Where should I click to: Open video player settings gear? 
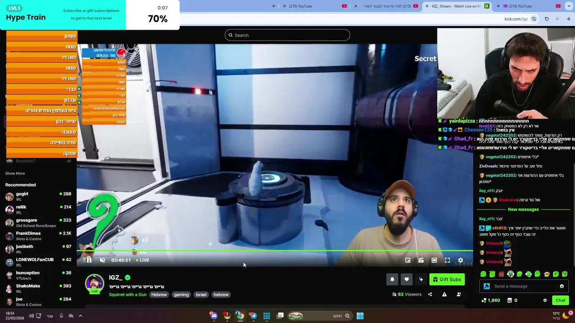pos(460,260)
